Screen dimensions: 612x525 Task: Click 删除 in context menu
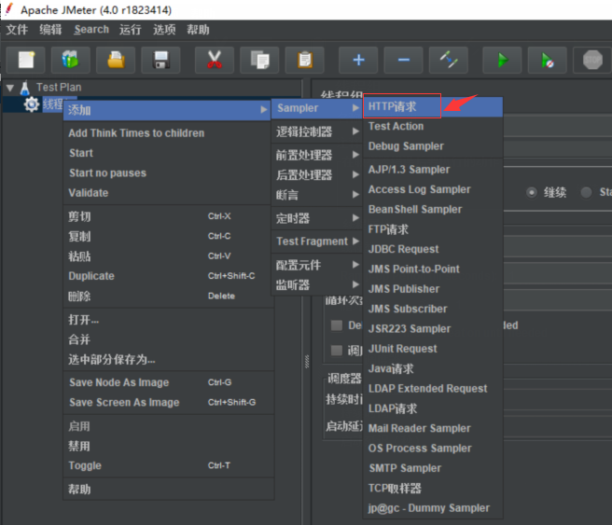(x=169, y=296)
